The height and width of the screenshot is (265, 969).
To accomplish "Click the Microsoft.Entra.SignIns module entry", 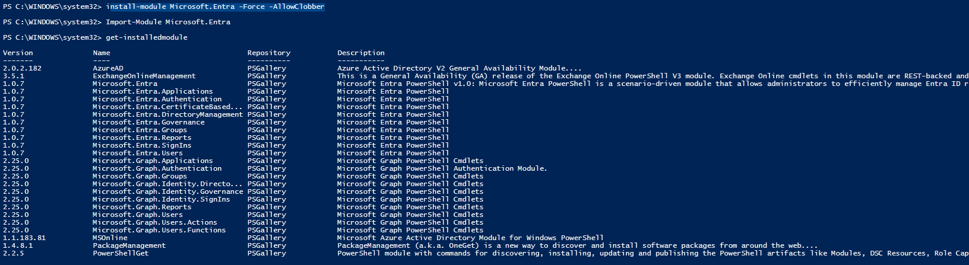I will (x=142, y=145).
